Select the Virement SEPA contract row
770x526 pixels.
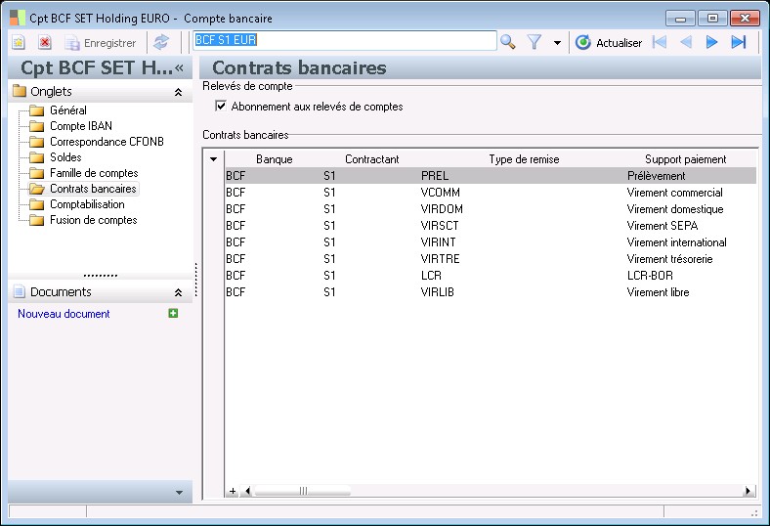[x=479, y=226]
